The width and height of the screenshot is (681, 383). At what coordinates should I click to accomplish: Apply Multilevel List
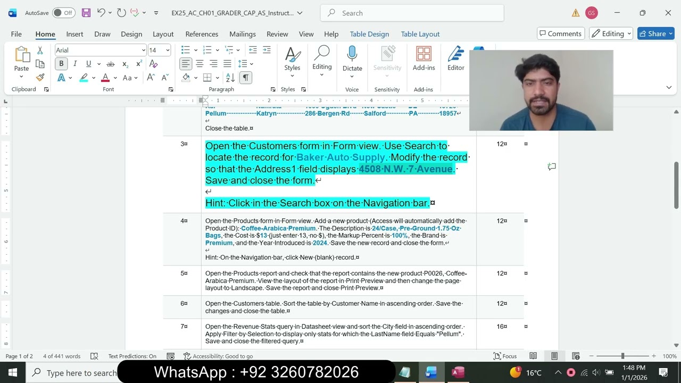click(x=230, y=50)
